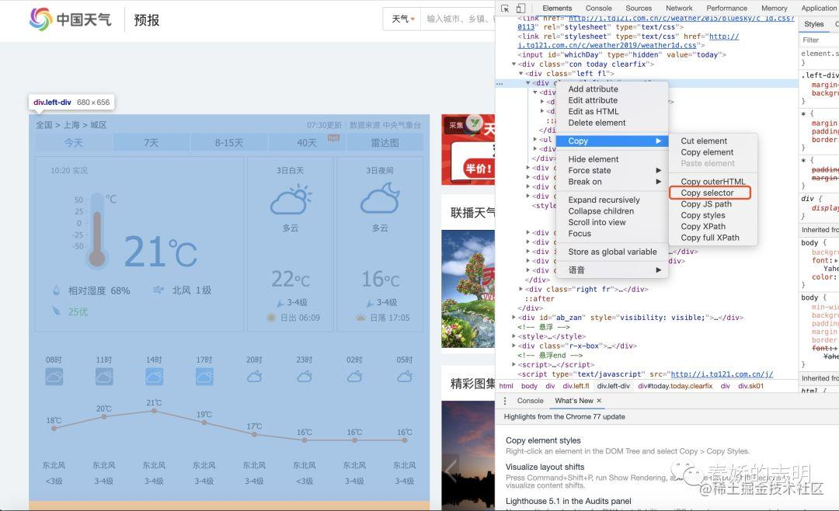
Task: Expand the Force state submenu
Action: (612, 170)
